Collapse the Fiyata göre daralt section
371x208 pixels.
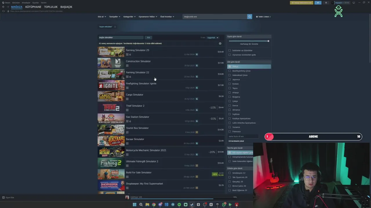249,36
